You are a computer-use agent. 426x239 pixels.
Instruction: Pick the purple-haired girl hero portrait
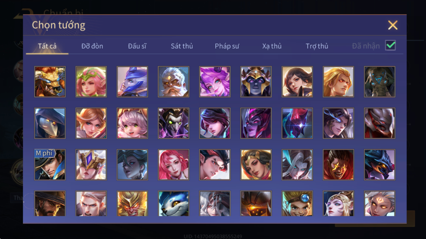pos(215,82)
